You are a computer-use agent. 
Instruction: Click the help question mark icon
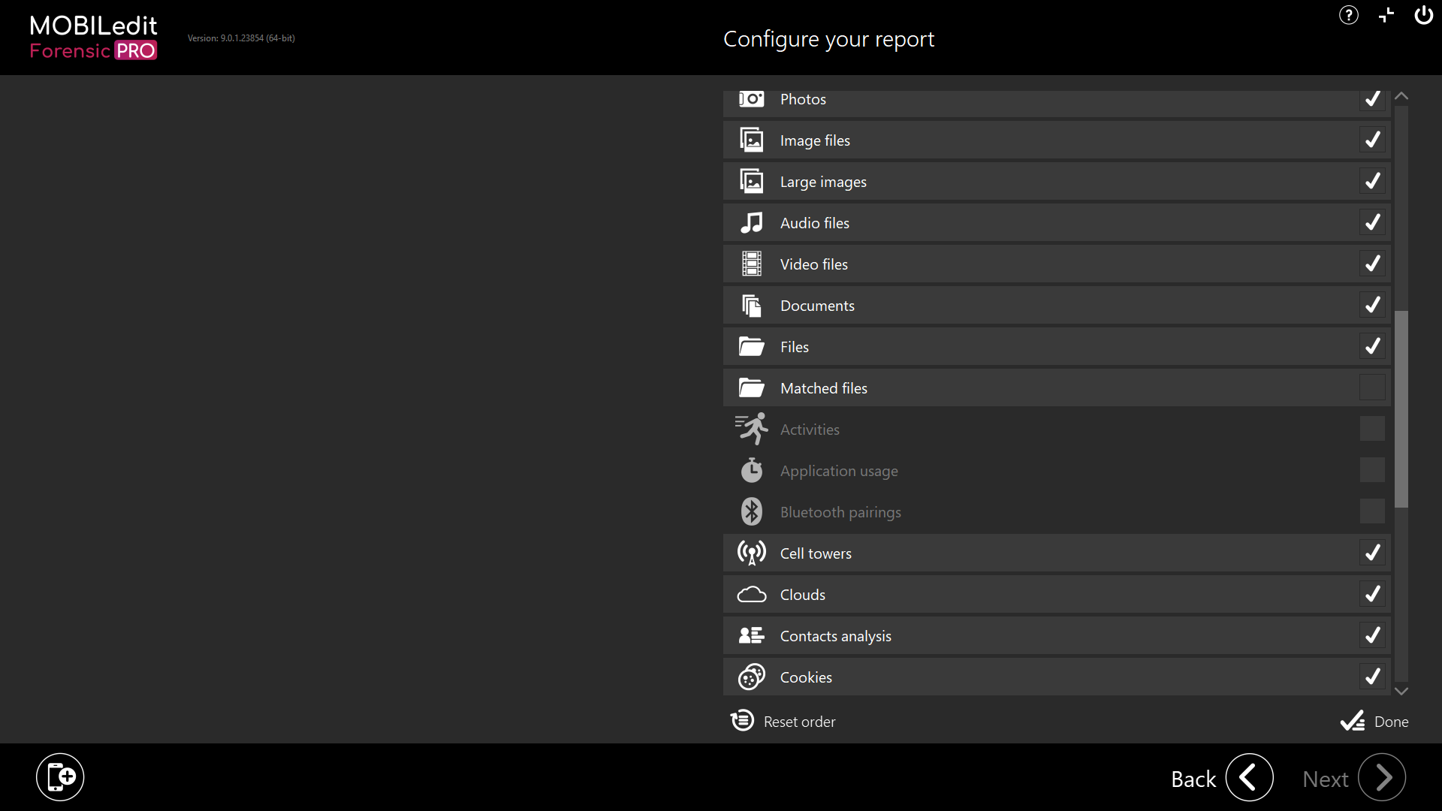point(1348,16)
